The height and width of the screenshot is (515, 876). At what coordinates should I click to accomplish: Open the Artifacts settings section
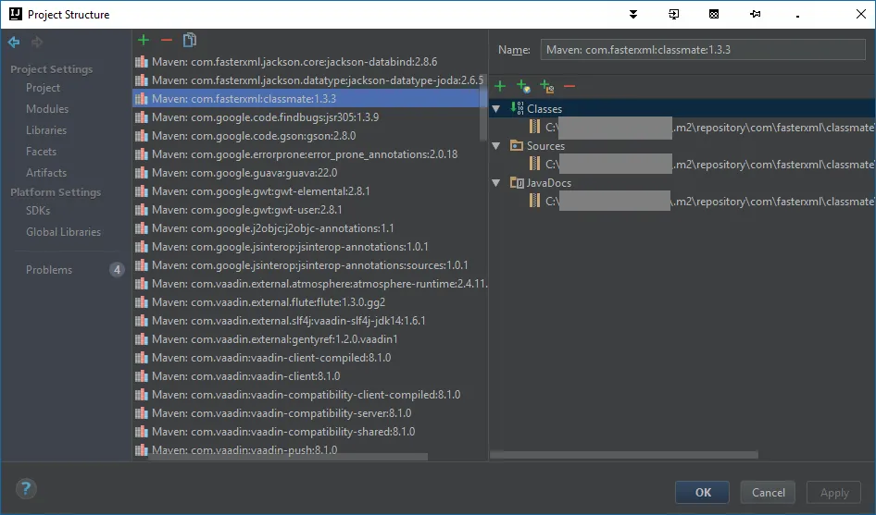pos(46,172)
